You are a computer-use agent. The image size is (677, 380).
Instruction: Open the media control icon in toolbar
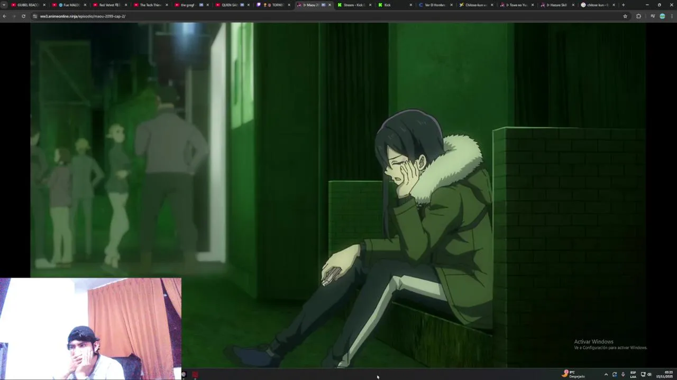pos(653,16)
